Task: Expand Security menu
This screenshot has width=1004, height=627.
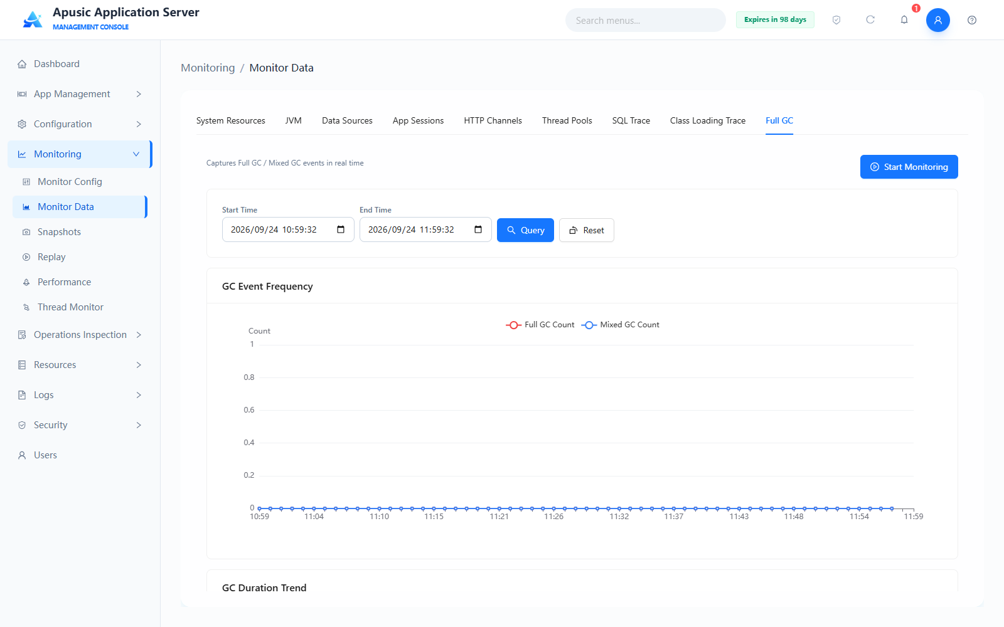Action: (x=80, y=425)
